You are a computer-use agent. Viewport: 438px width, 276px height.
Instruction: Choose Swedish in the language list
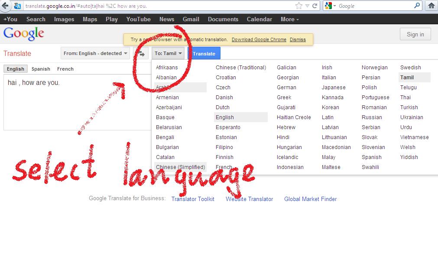(410, 68)
